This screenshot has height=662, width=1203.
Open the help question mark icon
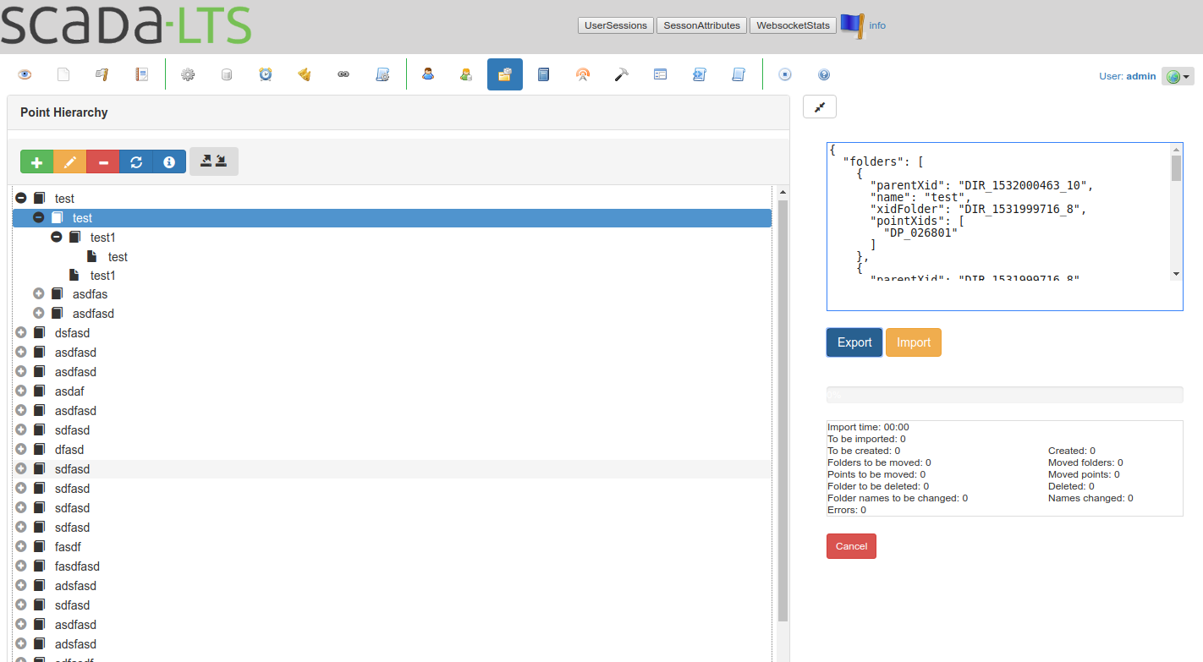click(824, 74)
